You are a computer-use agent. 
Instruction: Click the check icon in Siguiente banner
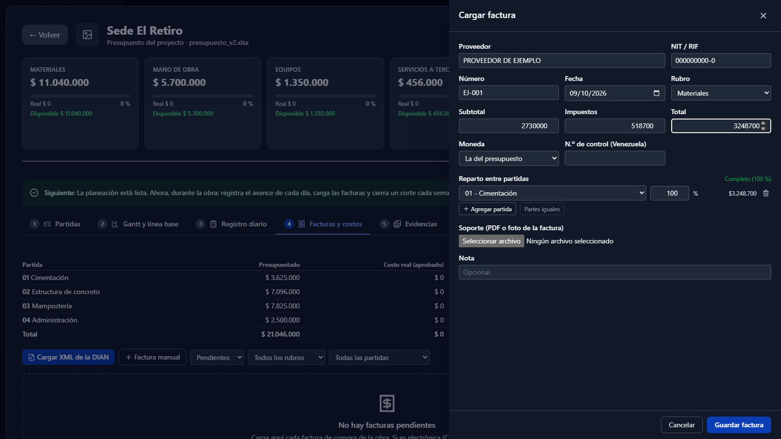point(34,193)
